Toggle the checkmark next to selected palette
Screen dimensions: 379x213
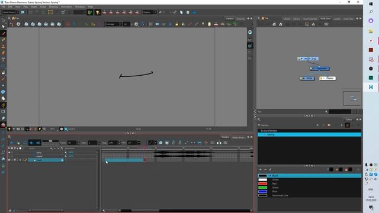tap(265, 134)
